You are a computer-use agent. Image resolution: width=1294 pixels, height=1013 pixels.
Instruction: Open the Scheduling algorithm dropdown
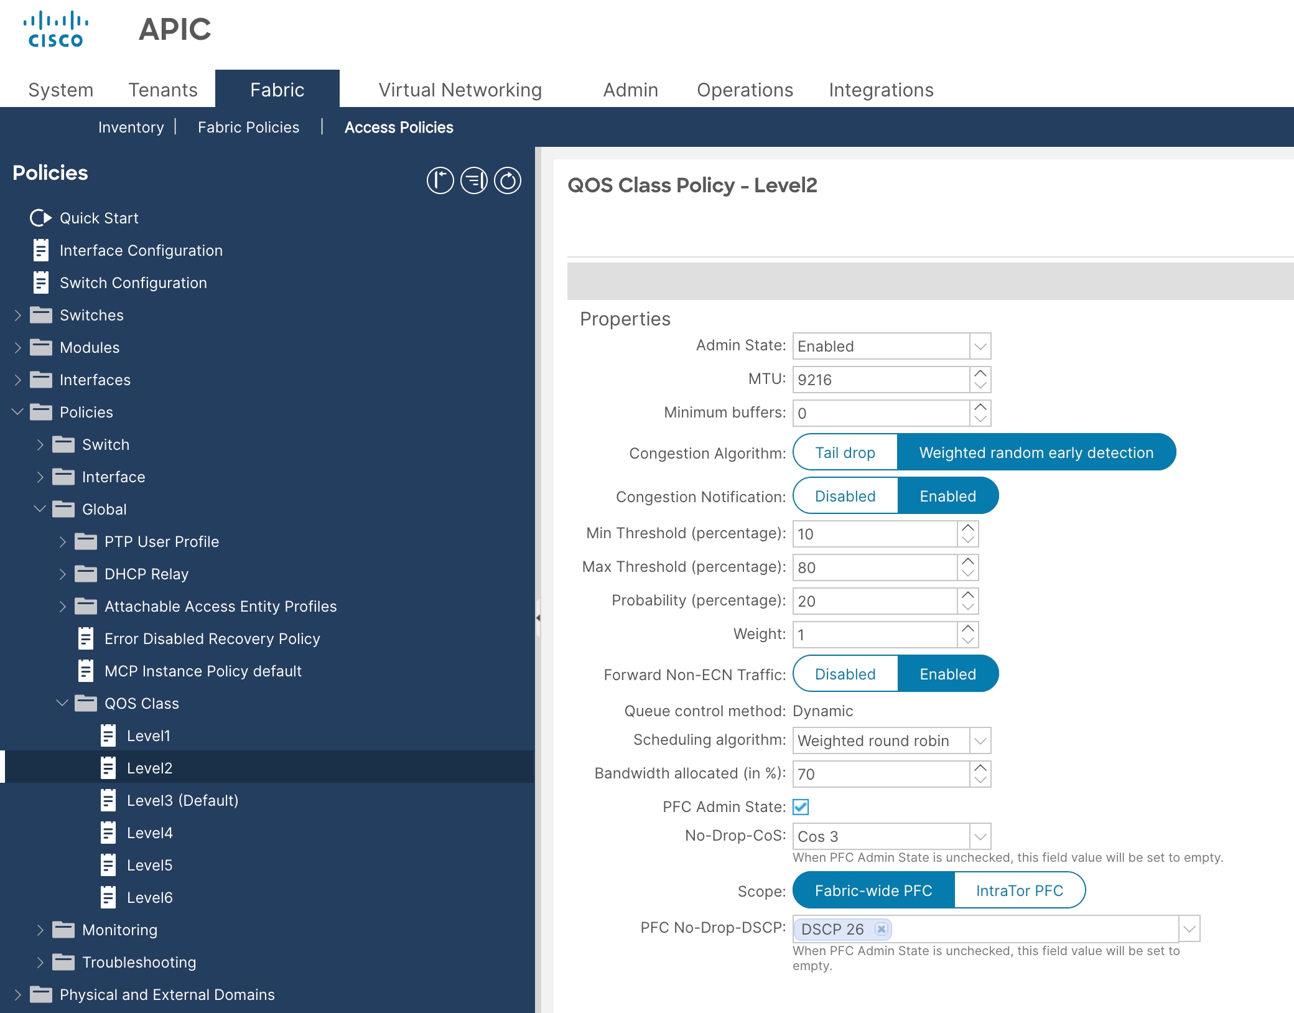coord(980,740)
